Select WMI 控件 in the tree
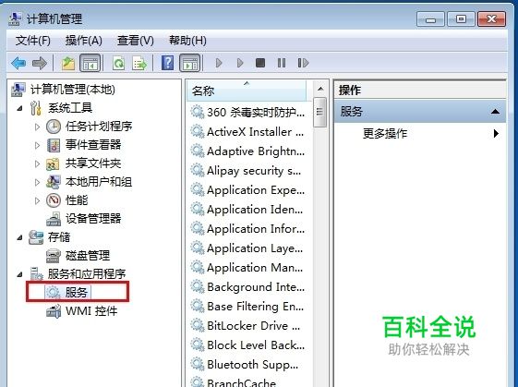Image resolution: width=518 pixels, height=387 pixels. coord(91,311)
